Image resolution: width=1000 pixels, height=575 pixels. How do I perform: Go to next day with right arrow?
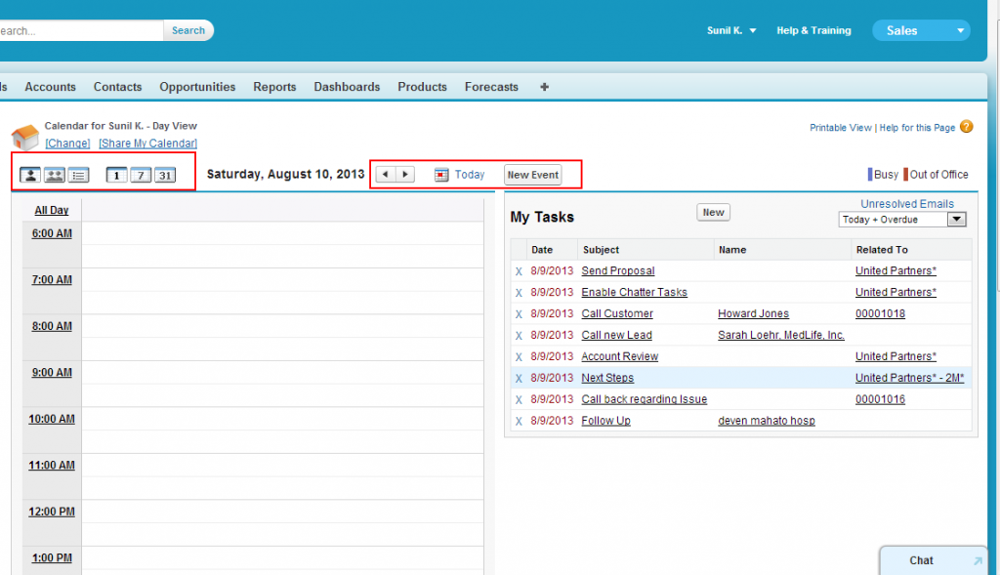point(405,173)
